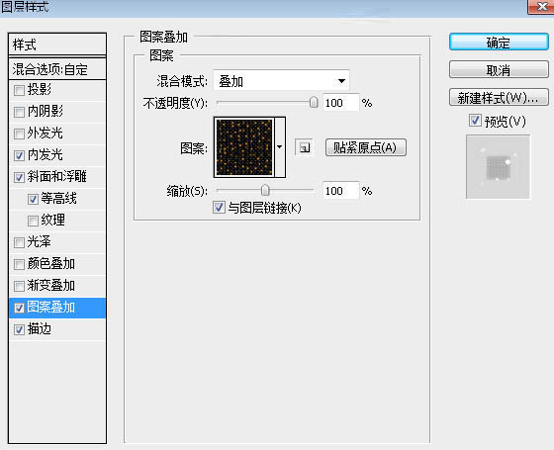The width and height of the screenshot is (554, 450).
Task: Enable the 纹理 checkbox
Action: 33,222
